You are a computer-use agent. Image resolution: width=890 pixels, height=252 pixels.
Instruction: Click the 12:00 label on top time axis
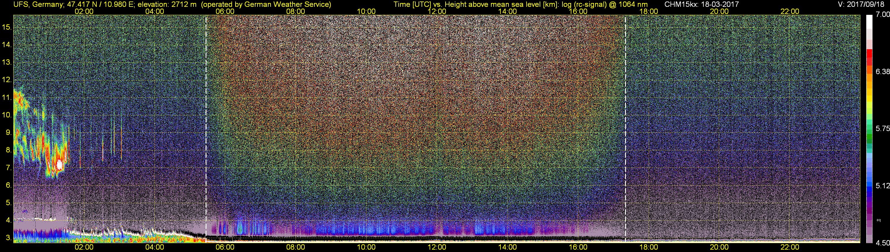437,11
